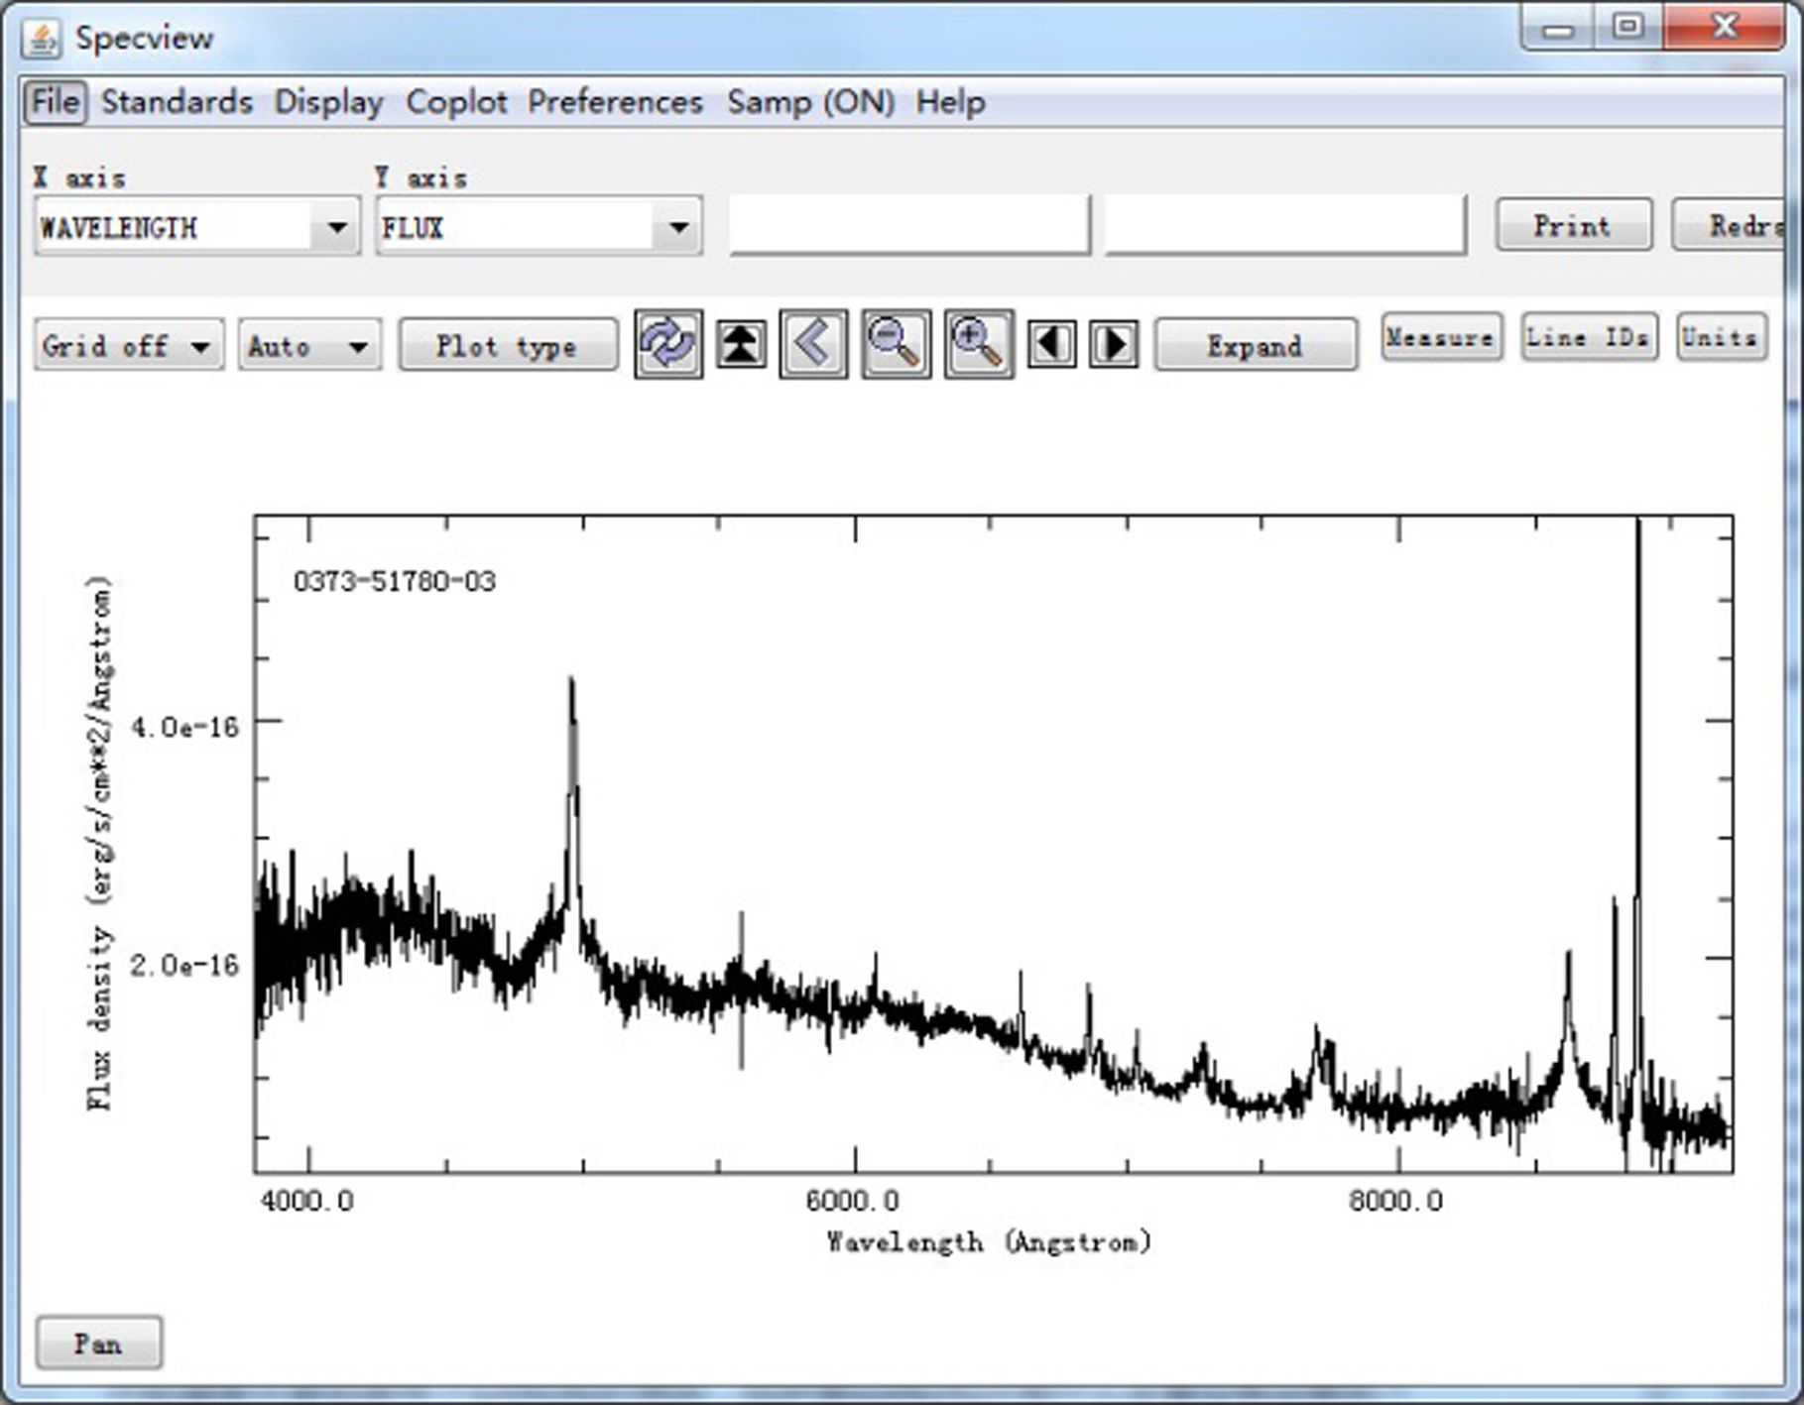Shift plot right with right-arrow icon
The width and height of the screenshot is (1804, 1405).
1113,344
